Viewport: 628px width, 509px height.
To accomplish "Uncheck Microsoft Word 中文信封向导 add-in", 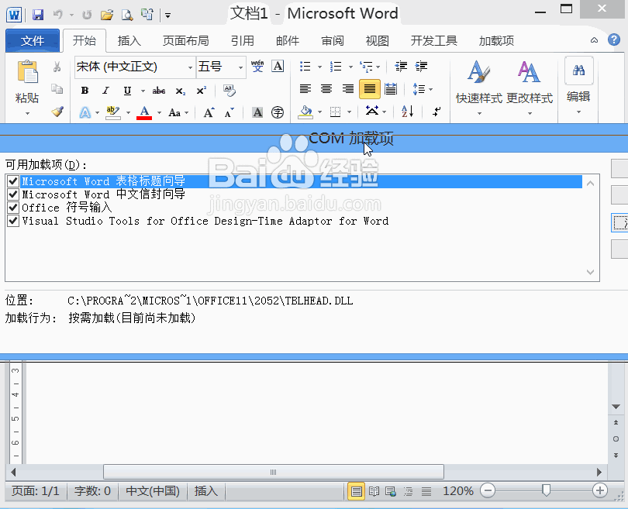I will [x=13, y=194].
